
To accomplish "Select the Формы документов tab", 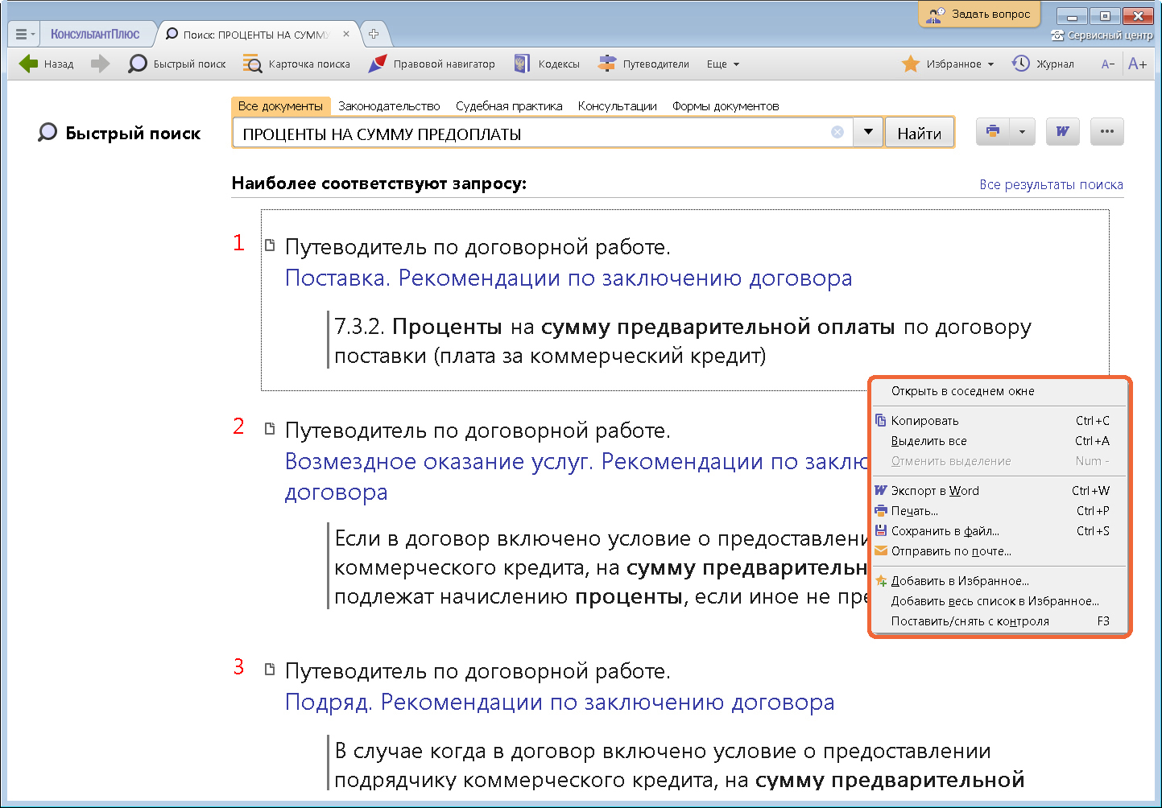I will pos(726,106).
